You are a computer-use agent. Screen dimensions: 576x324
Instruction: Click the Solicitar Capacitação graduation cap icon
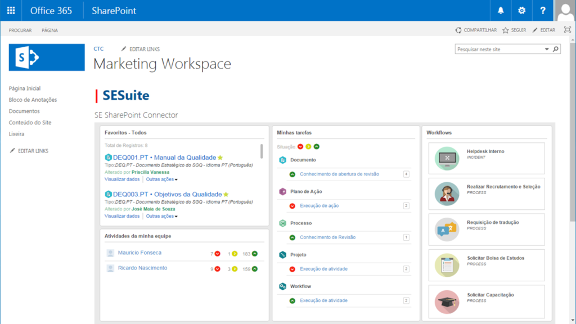coord(447,301)
